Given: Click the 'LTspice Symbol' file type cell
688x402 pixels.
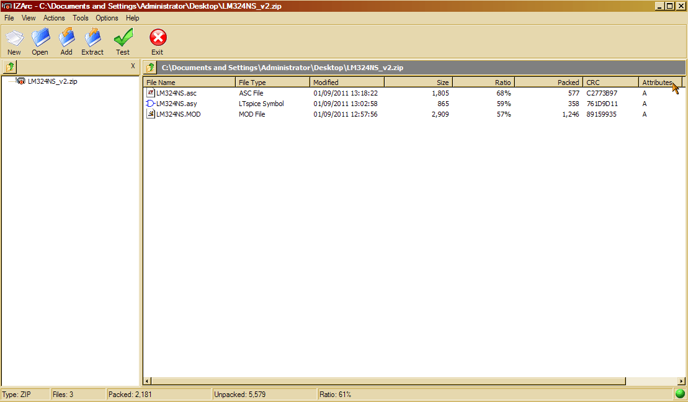Looking at the screenshot, I should pyautogui.click(x=261, y=104).
